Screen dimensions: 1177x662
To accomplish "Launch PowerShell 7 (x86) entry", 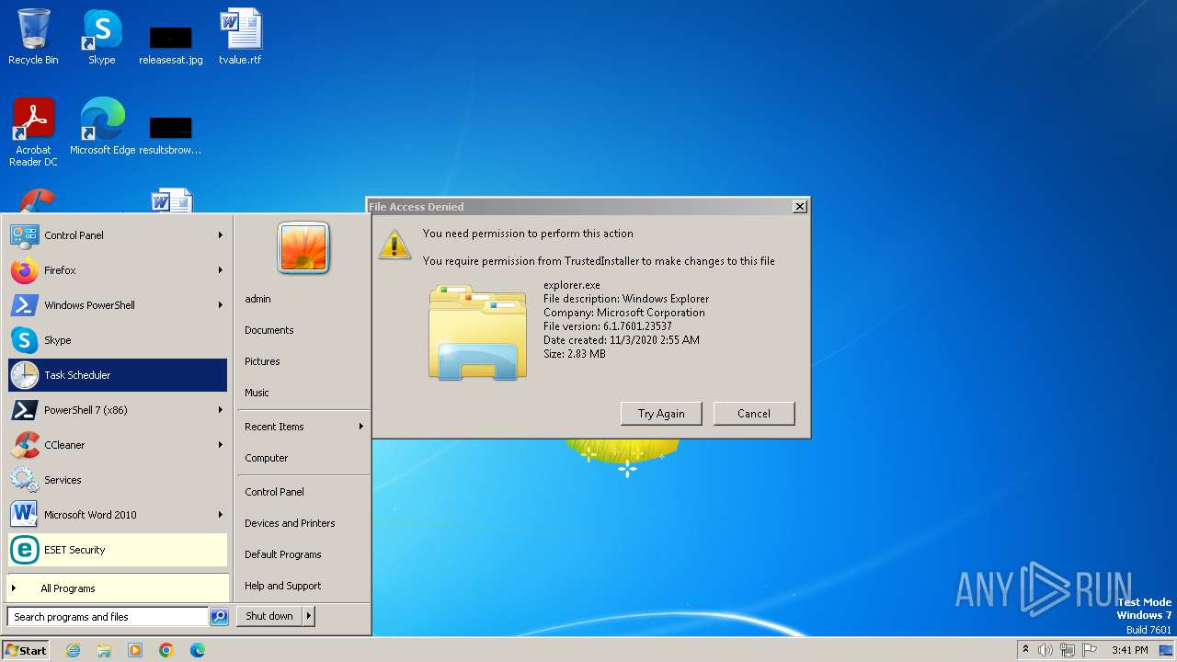I will 118,410.
